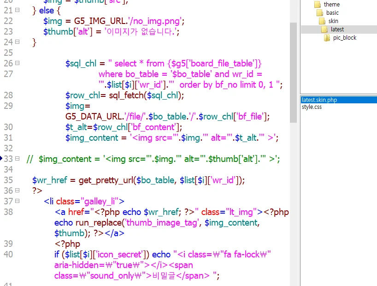Image resolution: width=377 pixels, height=286 pixels.
Task: Click the "lt_img" class value
Action: pos(242,212)
